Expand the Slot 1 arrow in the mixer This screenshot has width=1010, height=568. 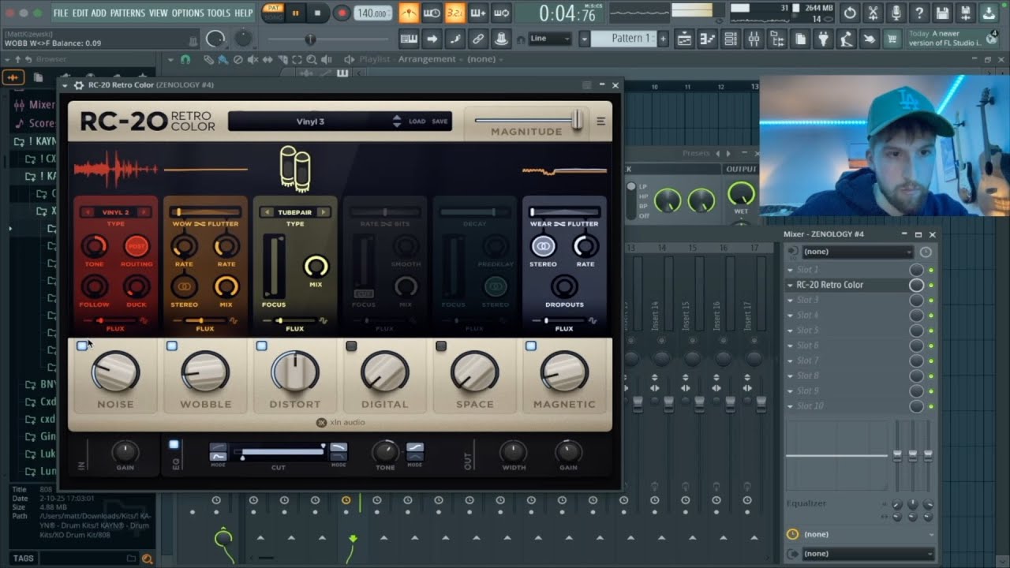coord(791,270)
